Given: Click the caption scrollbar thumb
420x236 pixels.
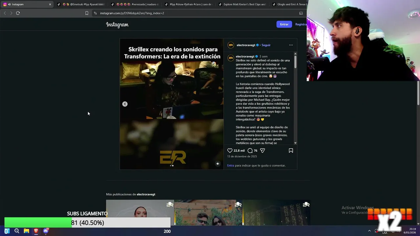Looking at the screenshot, I should point(295,62).
